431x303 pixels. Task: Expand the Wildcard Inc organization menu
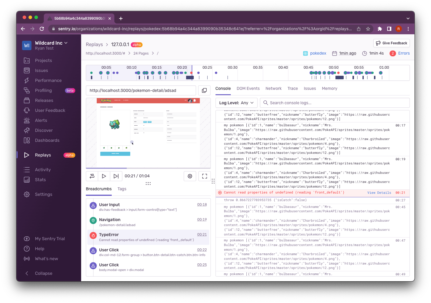coord(51,43)
